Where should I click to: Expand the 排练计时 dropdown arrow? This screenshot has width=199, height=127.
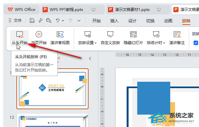point(164,43)
